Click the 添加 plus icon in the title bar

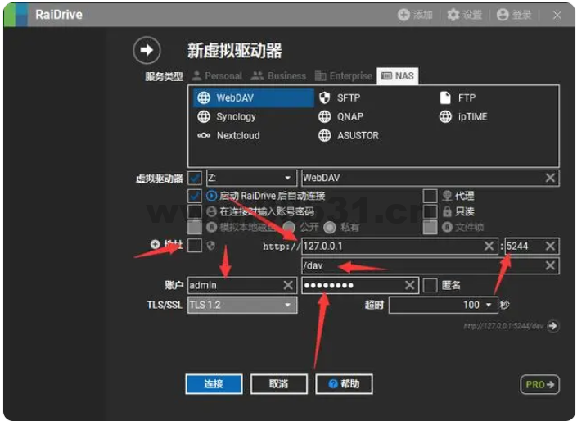(x=403, y=15)
